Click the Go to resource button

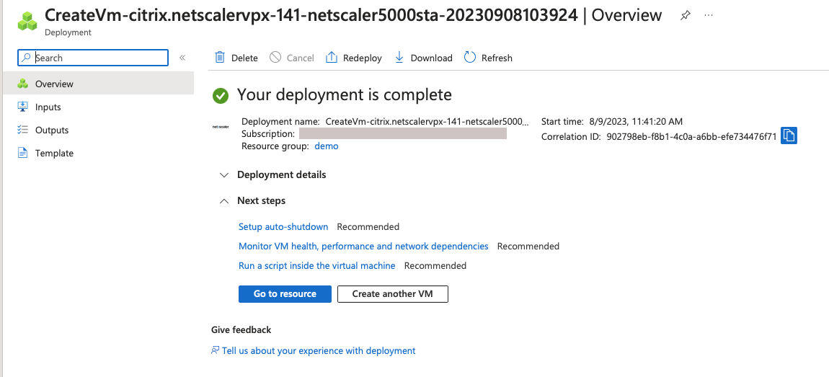pos(285,294)
